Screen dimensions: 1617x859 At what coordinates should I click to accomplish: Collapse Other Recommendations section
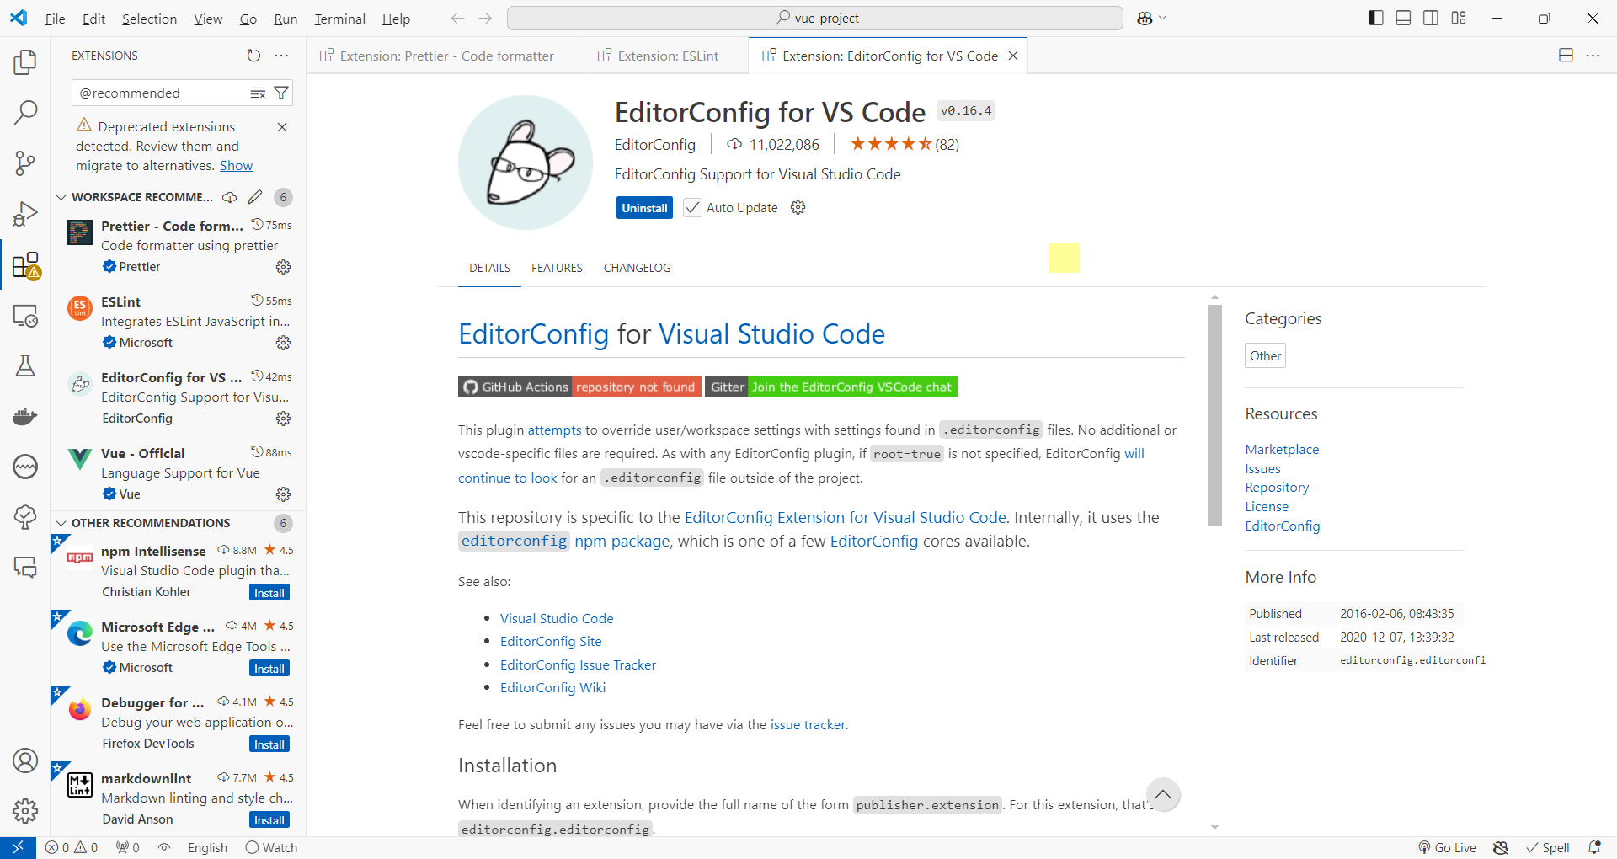coord(61,523)
